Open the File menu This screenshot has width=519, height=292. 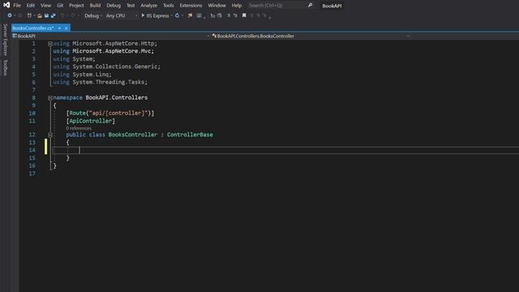point(17,6)
